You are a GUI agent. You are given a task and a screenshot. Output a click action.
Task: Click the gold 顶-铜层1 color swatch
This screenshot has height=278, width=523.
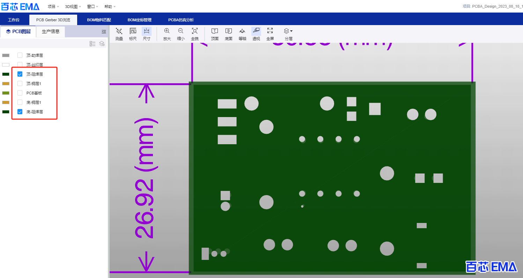(6, 84)
